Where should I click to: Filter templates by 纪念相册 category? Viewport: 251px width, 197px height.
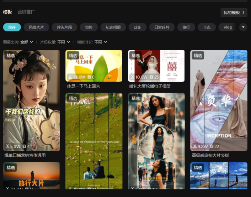113,27
